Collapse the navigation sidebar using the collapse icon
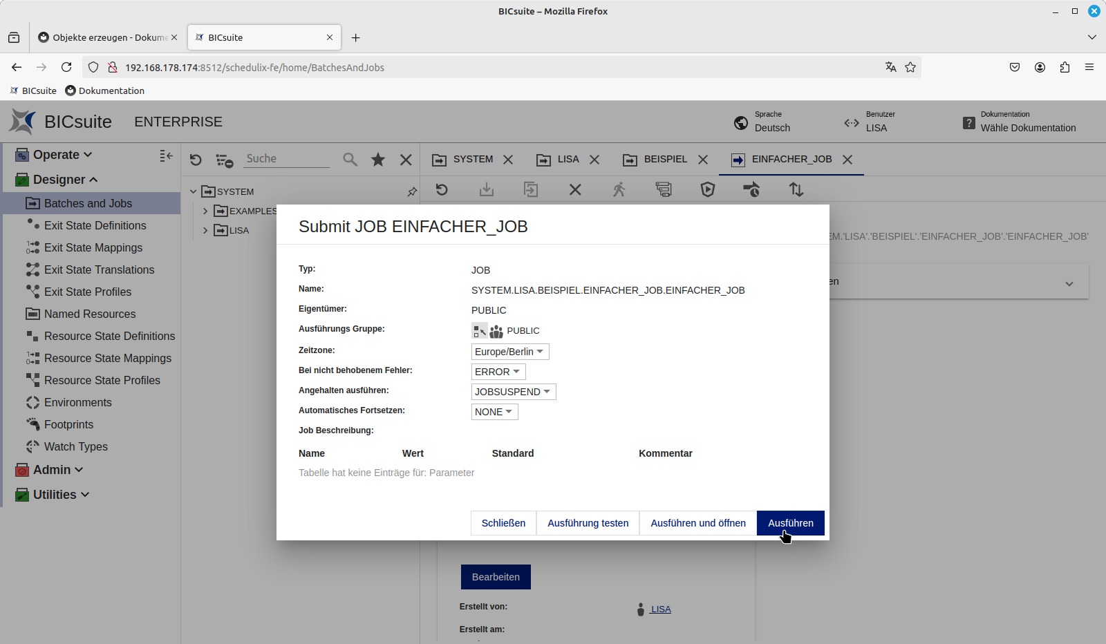This screenshot has height=644, width=1106. [x=166, y=155]
